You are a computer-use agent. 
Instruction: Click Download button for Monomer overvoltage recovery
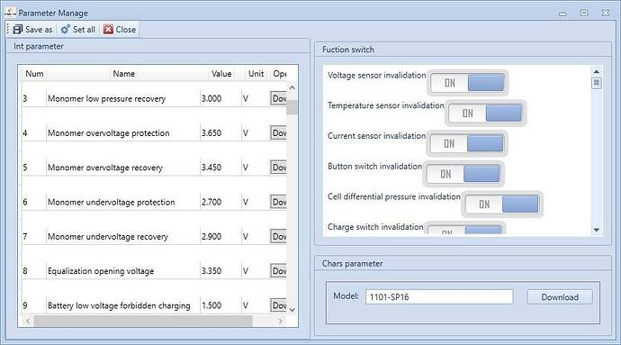click(x=279, y=168)
